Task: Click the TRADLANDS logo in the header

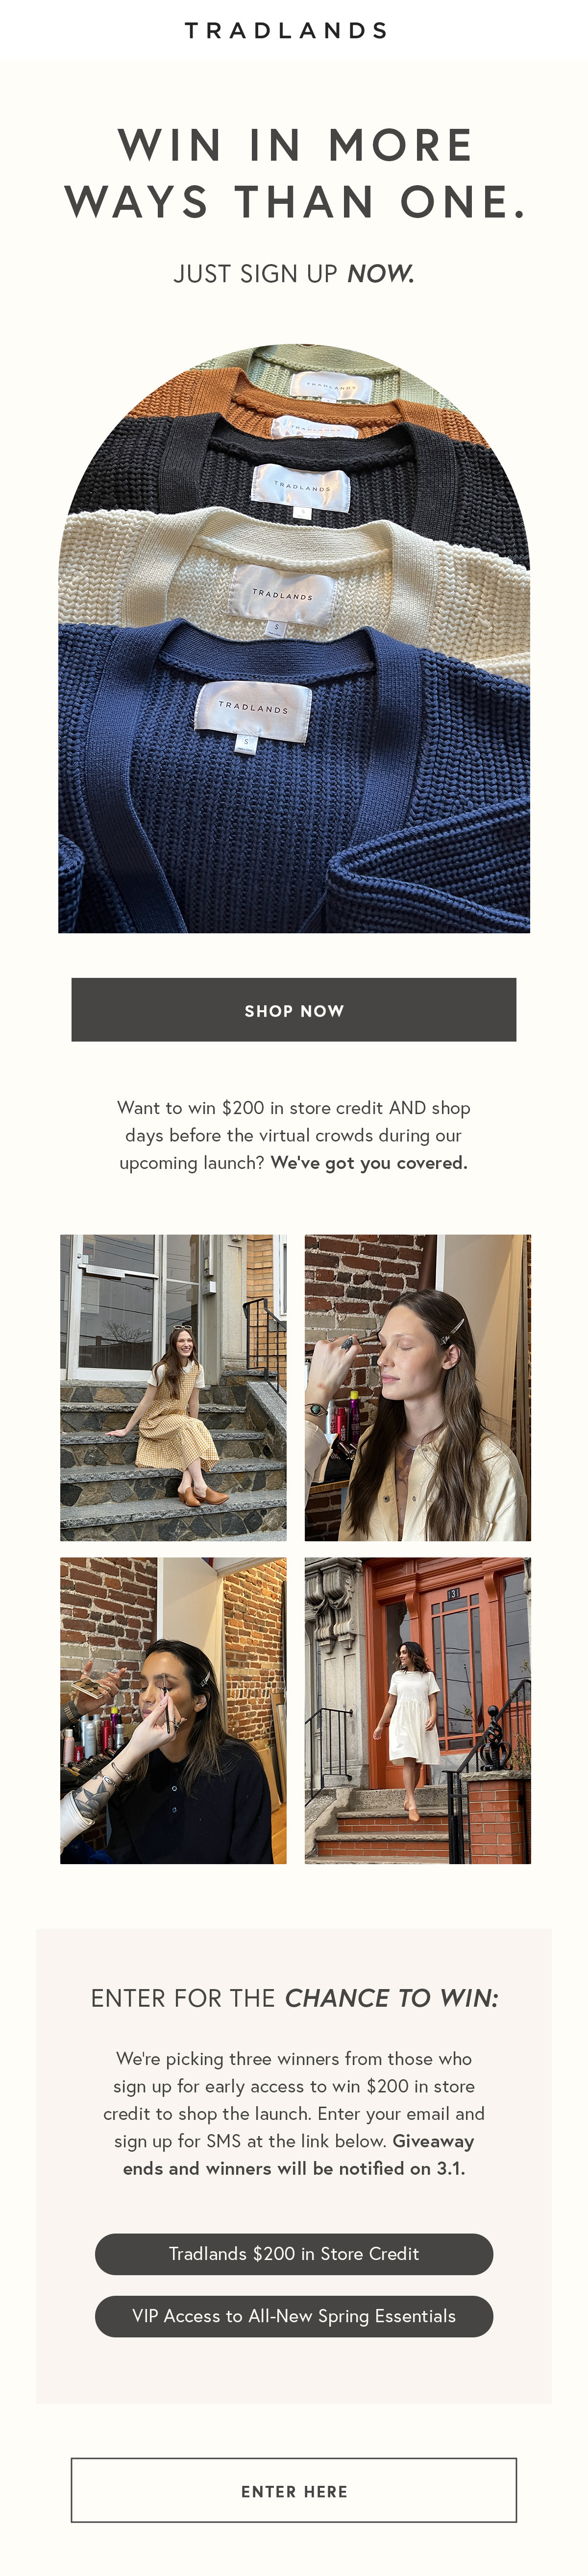Action: click(286, 31)
